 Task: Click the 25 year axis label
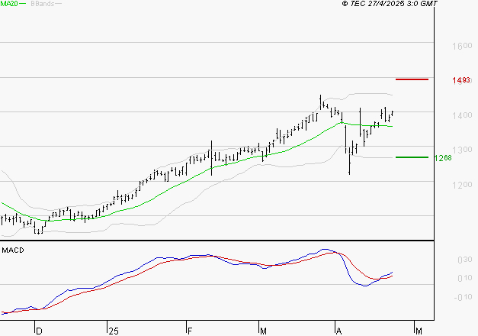pos(114,331)
